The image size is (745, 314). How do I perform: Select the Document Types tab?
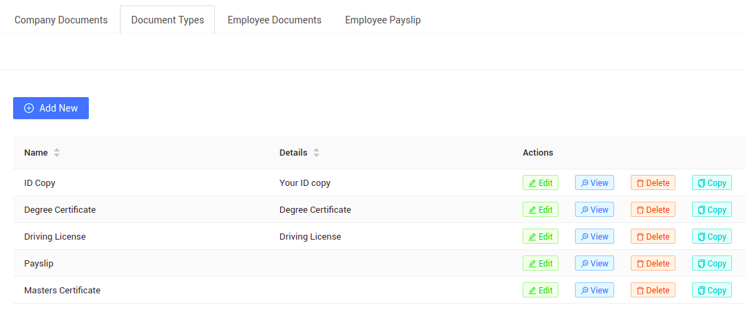(167, 20)
